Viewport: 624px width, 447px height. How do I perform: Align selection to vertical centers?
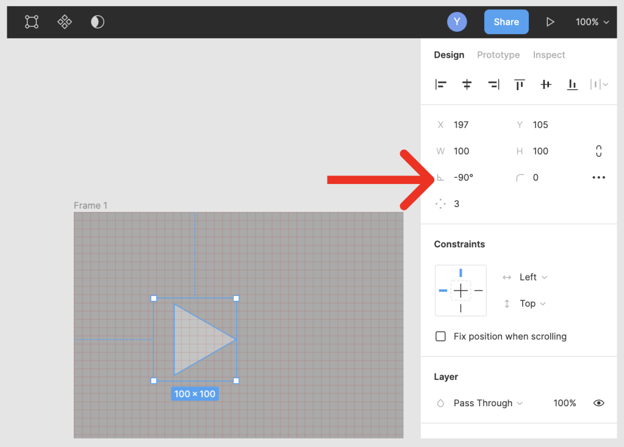pyautogui.click(x=546, y=85)
